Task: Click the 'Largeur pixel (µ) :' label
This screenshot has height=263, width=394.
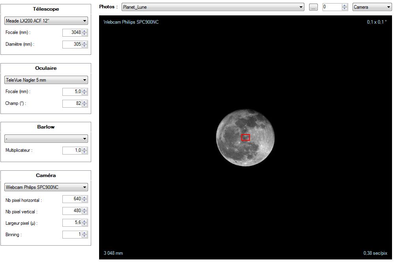Action: 21,223
